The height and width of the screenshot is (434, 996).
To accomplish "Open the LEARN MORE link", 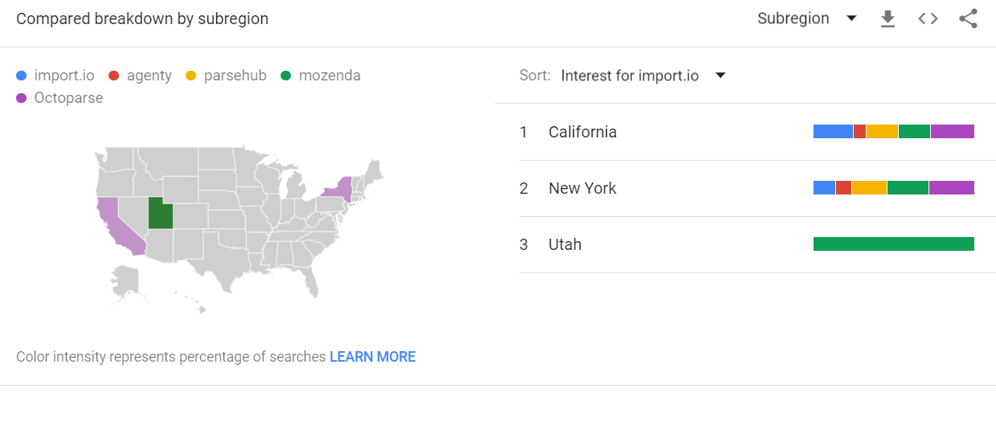I will tap(372, 357).
